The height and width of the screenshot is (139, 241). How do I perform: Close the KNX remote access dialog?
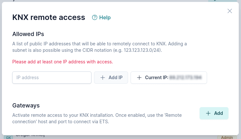(230, 11)
